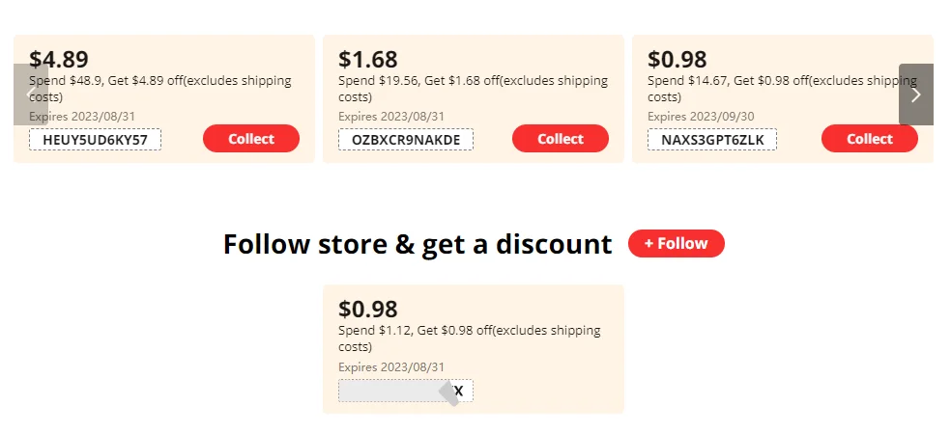Click the "Spend $48.9" coupon description
Viewport: 951px width, 433px height.
tap(160, 89)
